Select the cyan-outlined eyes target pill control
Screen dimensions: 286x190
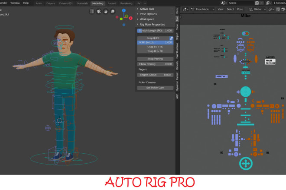[x=246, y=33]
